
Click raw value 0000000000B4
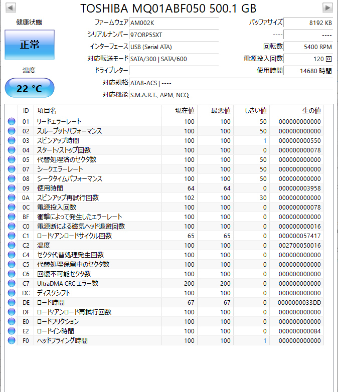click(x=300, y=331)
